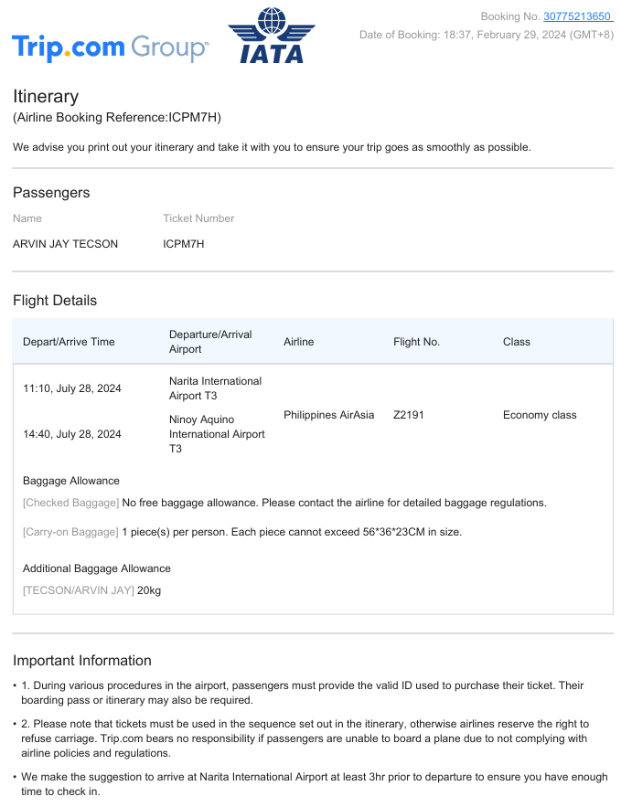Click the Depart/Arrive Time column header
621x807 pixels.
(69, 342)
